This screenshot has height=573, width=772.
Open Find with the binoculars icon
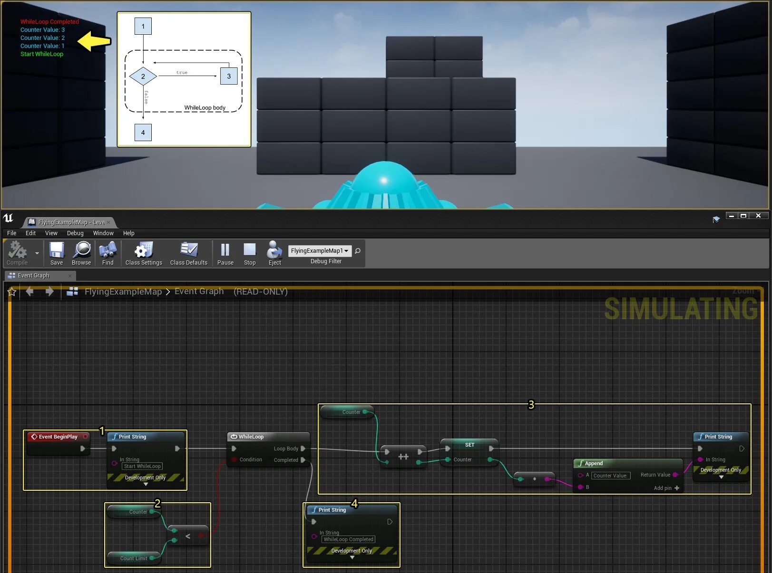point(108,253)
